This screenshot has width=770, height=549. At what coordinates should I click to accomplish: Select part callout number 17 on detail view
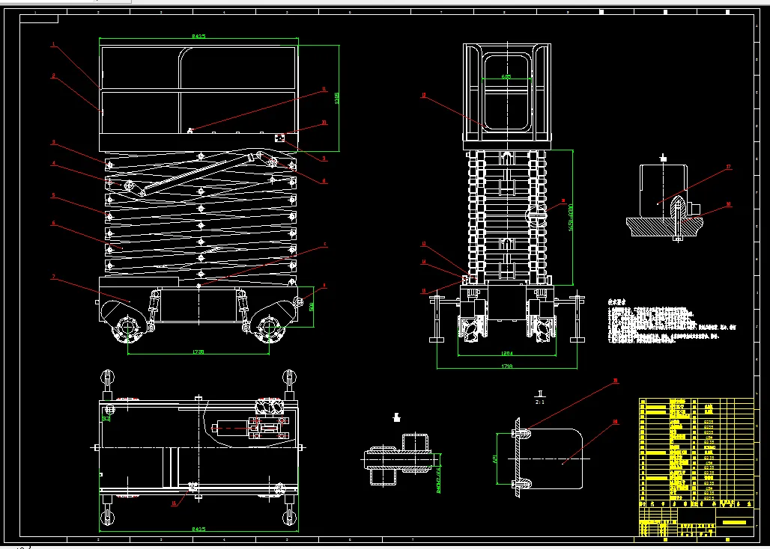[728, 167]
